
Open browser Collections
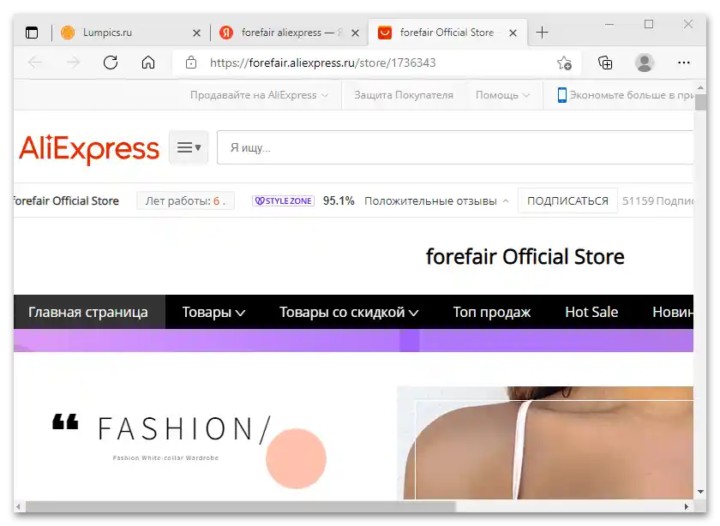coord(605,63)
